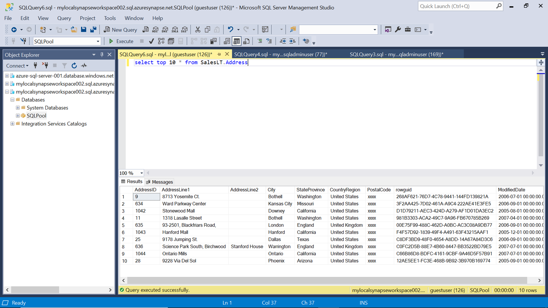Expand the System Databases node
Screen dimensions: 548x308
(x=18, y=108)
